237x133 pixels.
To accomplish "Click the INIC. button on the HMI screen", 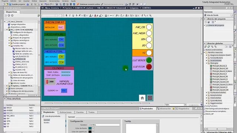I will 61,27.
